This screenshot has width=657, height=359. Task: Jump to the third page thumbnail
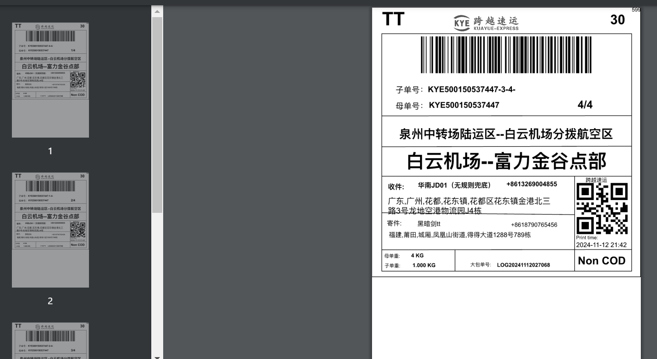pyautogui.click(x=50, y=340)
